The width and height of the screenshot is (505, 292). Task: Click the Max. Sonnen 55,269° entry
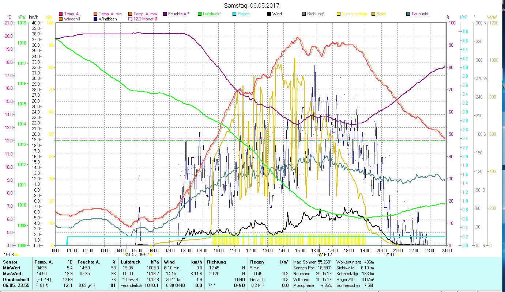click(313, 262)
